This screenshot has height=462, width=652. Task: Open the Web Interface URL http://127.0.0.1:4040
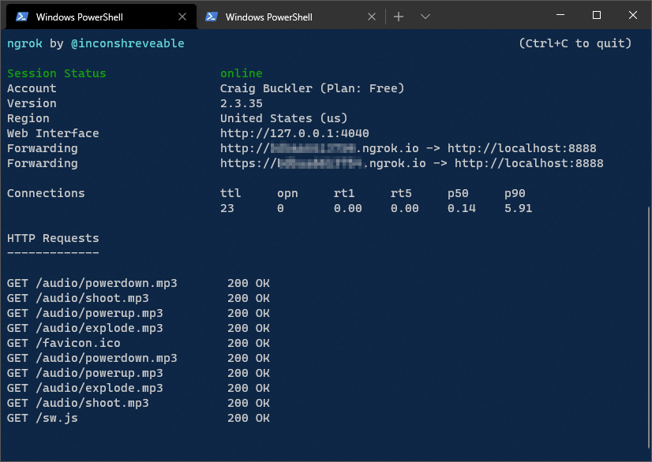[294, 133]
